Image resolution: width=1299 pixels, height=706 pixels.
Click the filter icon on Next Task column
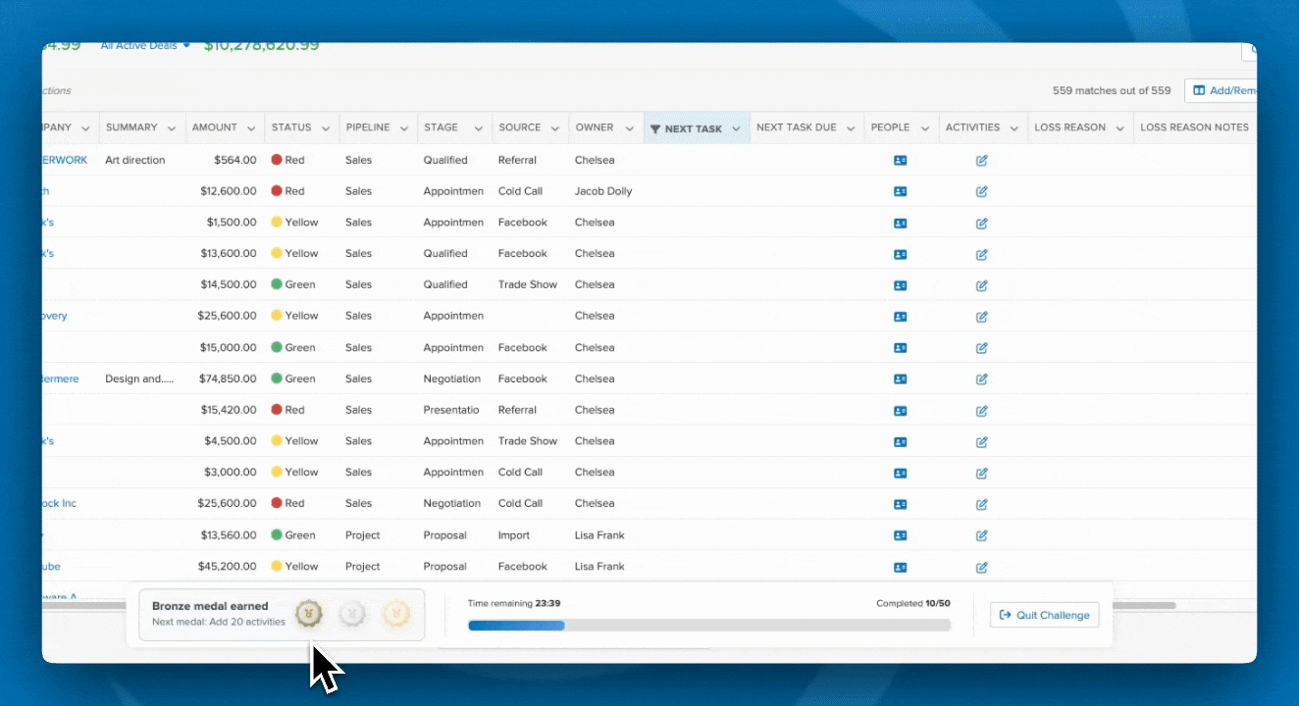pyautogui.click(x=655, y=128)
